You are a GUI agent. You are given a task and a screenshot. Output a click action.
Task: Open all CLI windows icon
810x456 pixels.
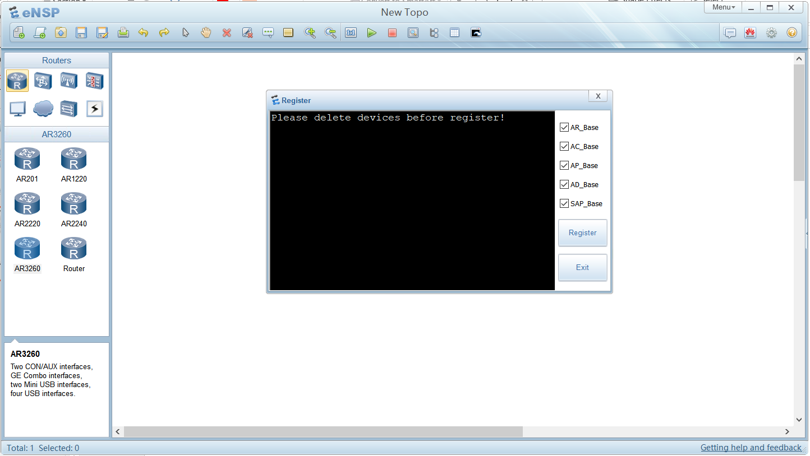[476, 32]
